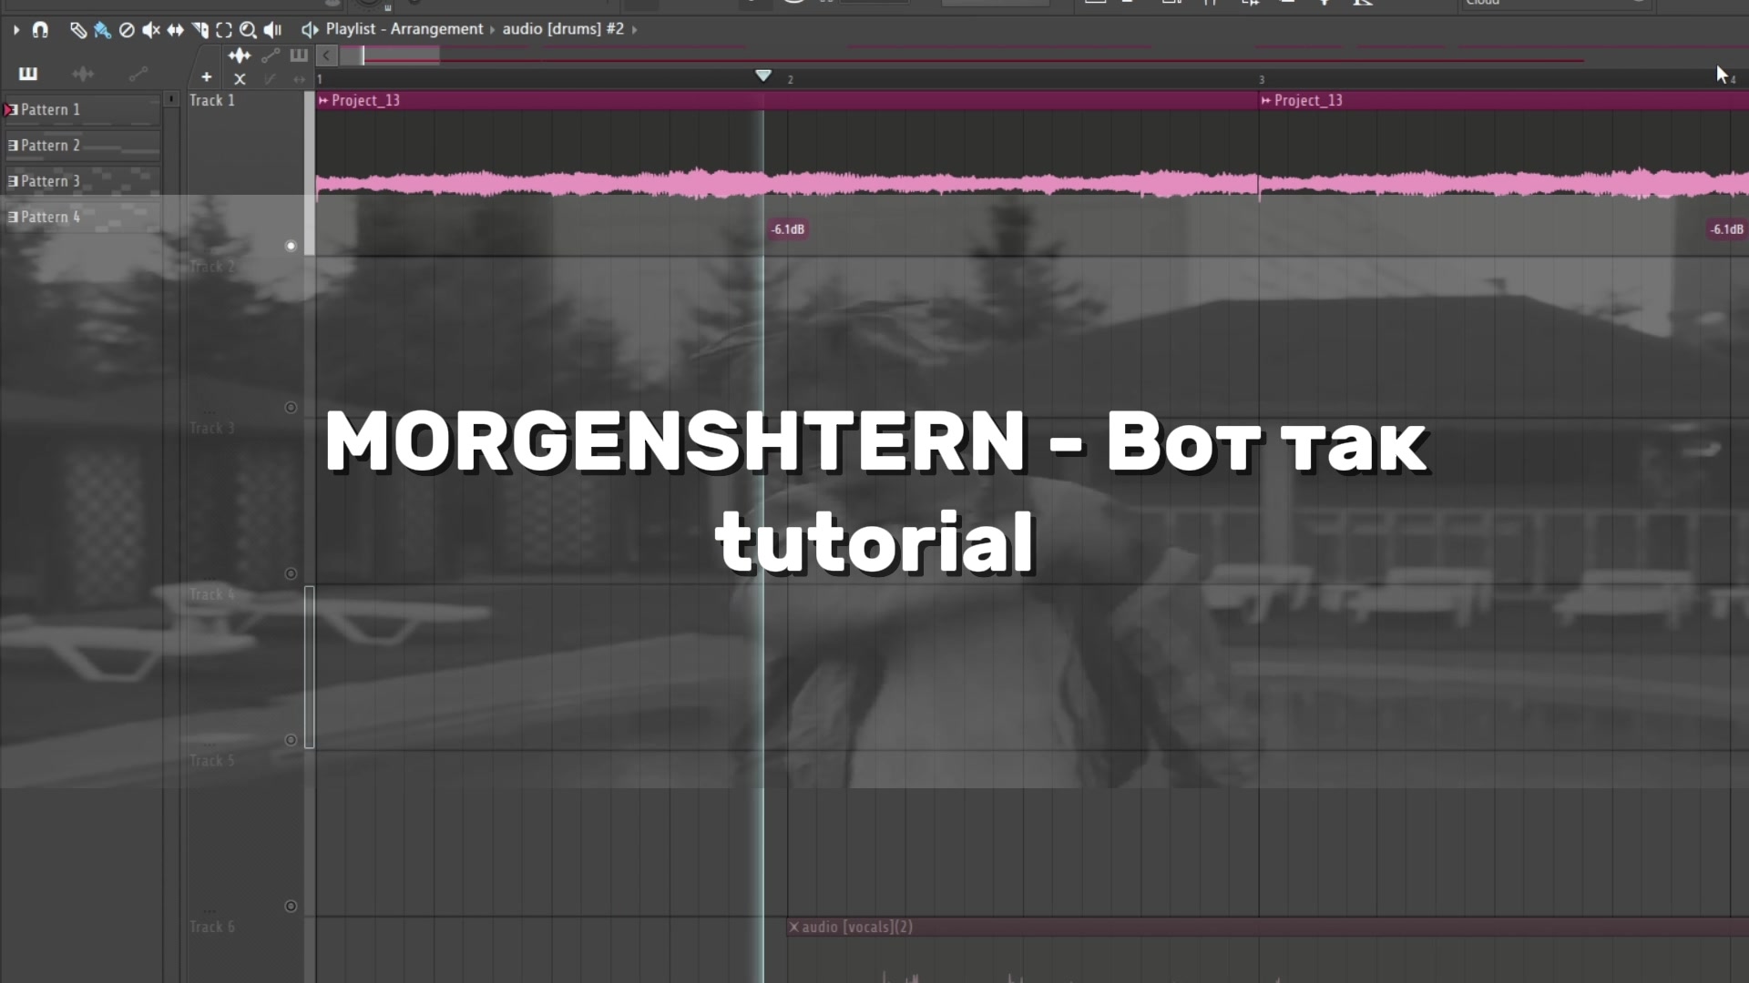This screenshot has height=983, width=1749.
Task: Select the Delete tool
Action: pos(127,30)
